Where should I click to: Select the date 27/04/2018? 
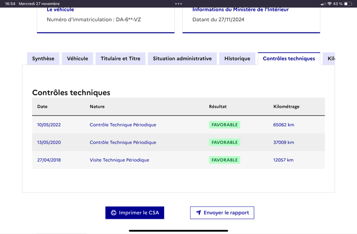click(x=49, y=160)
